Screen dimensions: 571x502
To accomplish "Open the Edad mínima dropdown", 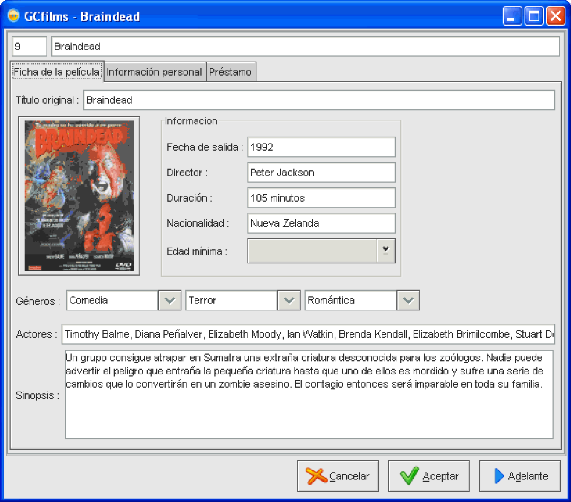I will pos(387,251).
